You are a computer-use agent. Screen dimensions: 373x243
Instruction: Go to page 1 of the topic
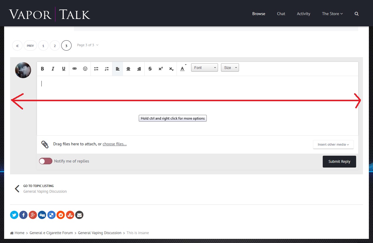pos(43,46)
